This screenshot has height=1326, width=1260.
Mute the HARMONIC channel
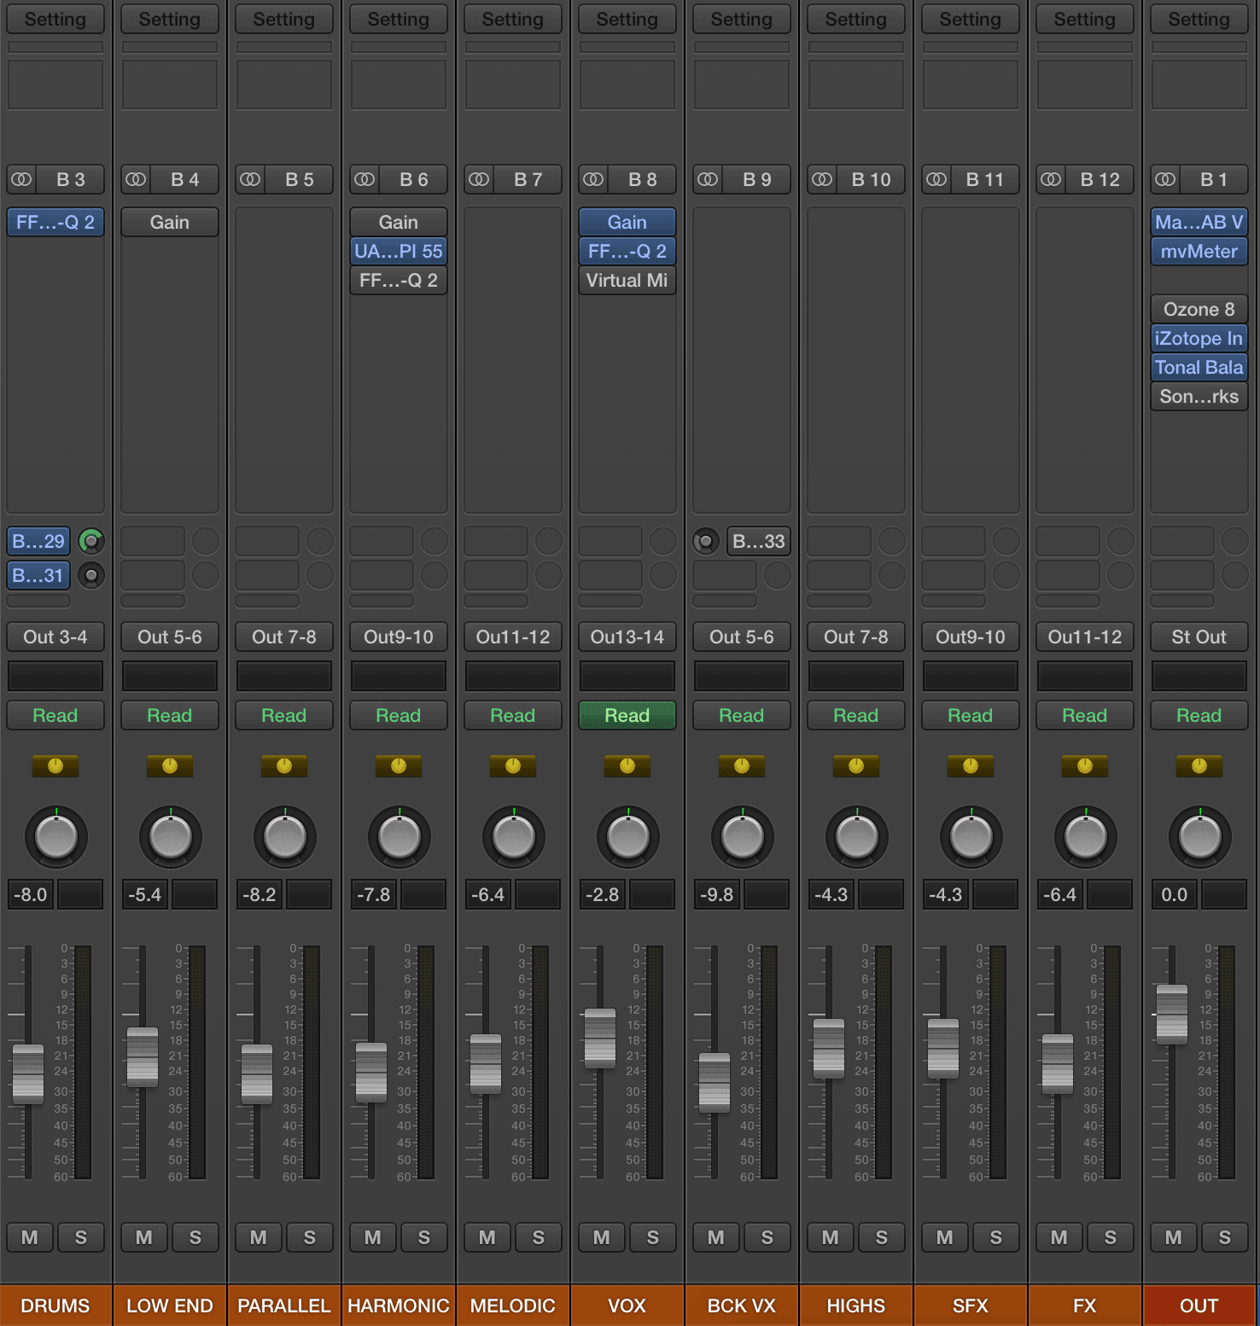[x=373, y=1237]
